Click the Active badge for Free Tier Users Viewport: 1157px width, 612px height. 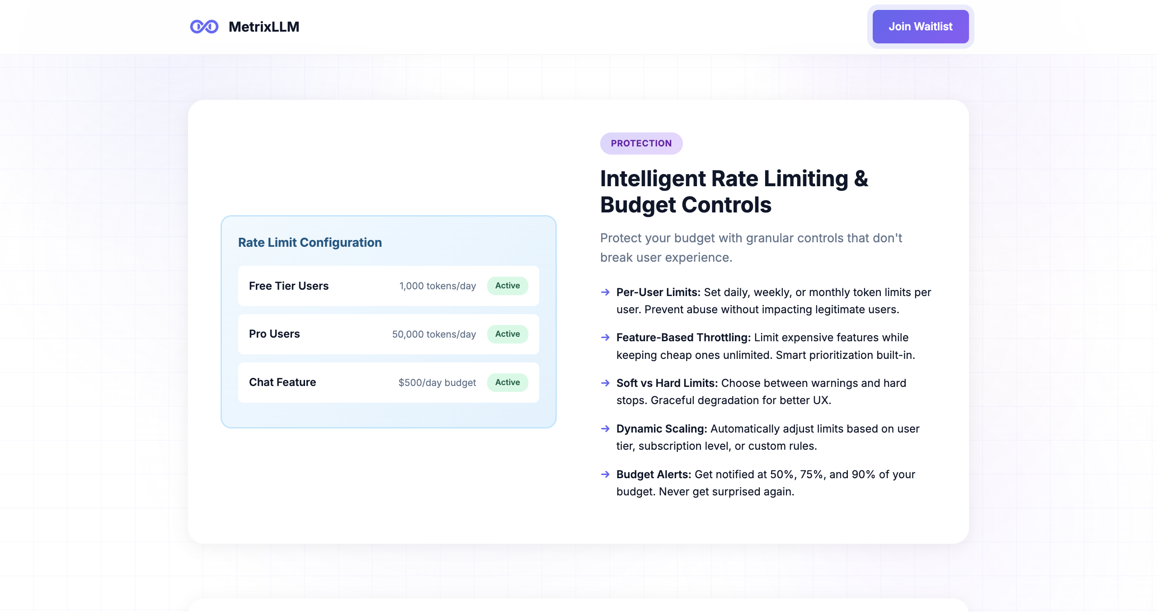click(507, 286)
